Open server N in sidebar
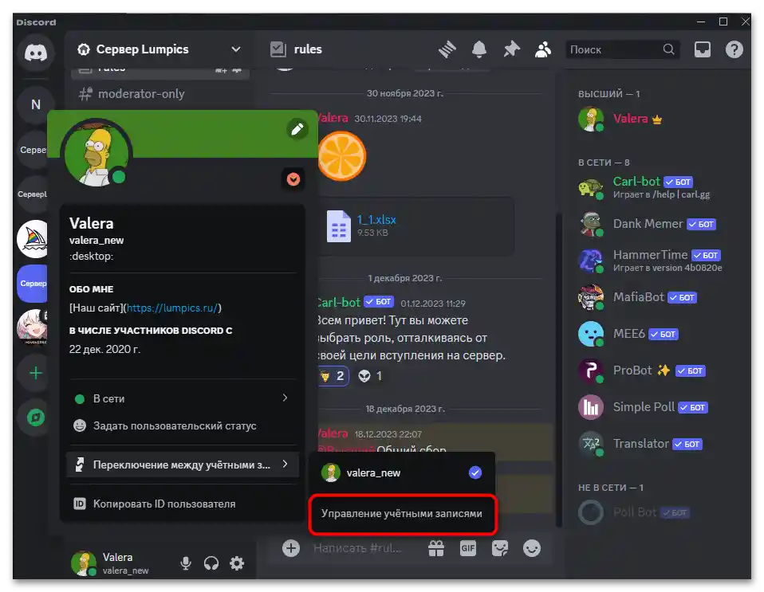 coord(36,104)
